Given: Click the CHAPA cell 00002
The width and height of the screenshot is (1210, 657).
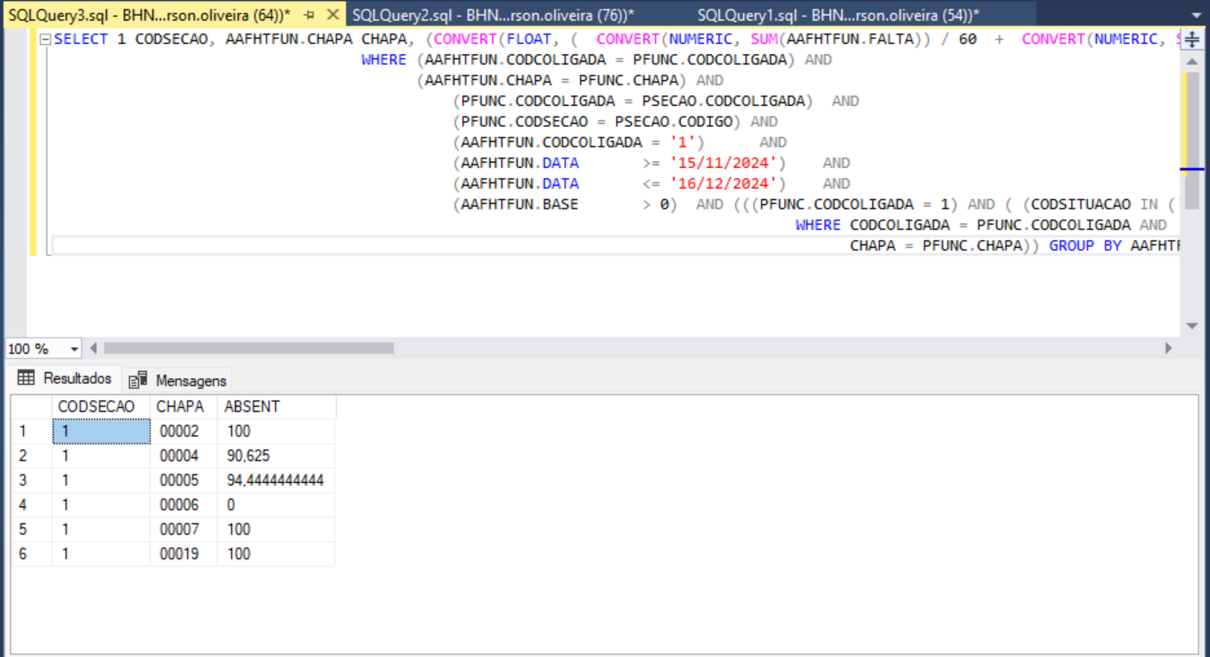Looking at the screenshot, I should (183, 431).
